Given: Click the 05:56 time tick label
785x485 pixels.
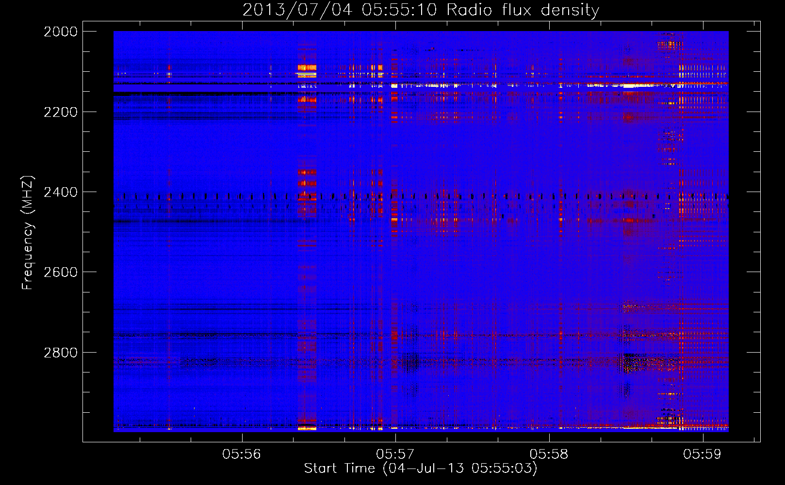Looking at the screenshot, I should (242, 454).
